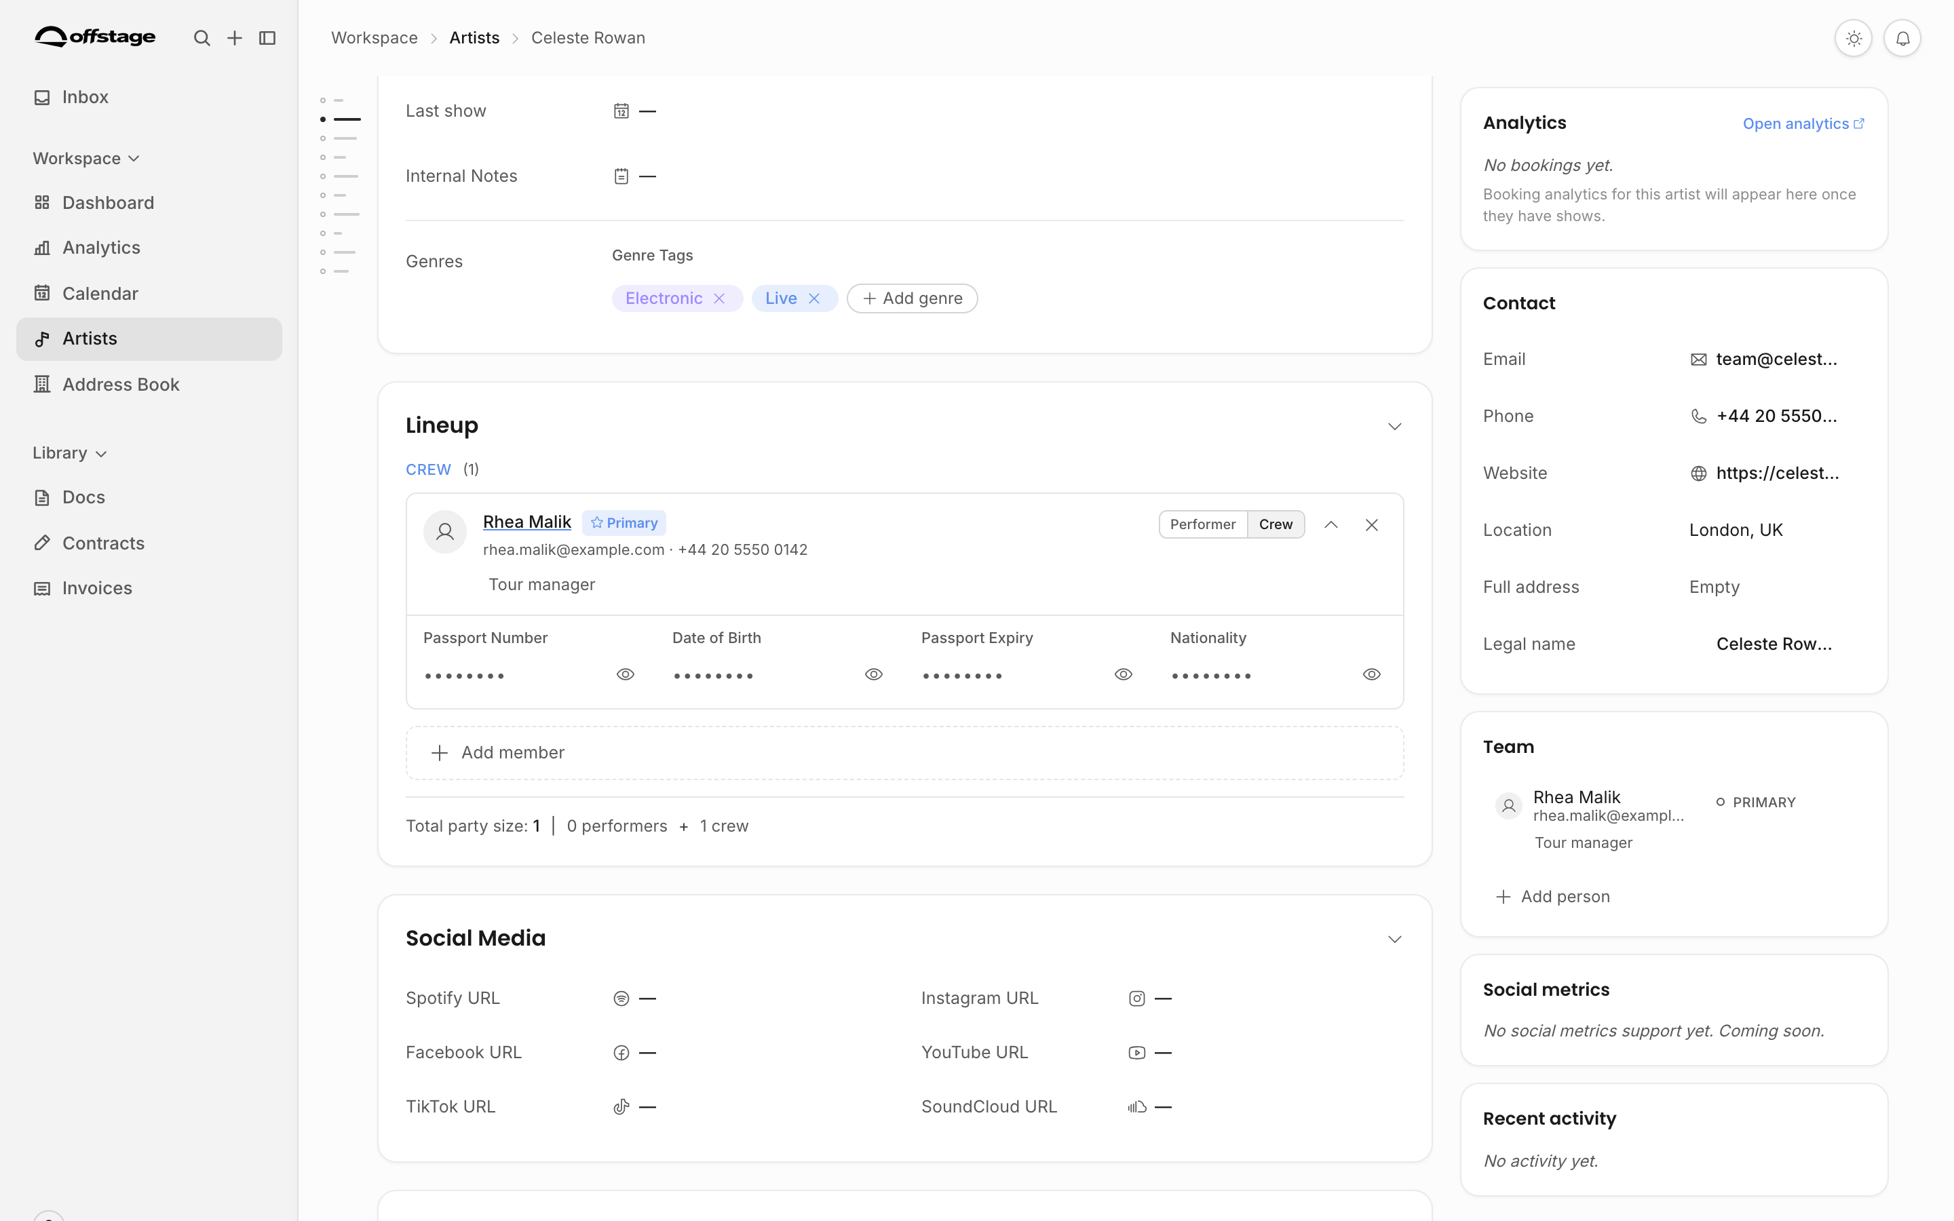Click the YouTube URL icon
1954x1221 pixels.
[x=1137, y=1053]
